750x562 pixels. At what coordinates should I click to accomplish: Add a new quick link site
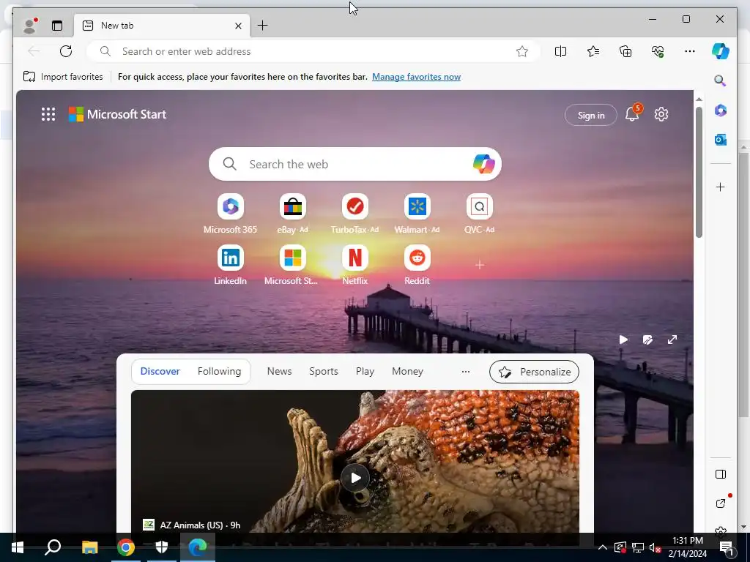(x=480, y=265)
